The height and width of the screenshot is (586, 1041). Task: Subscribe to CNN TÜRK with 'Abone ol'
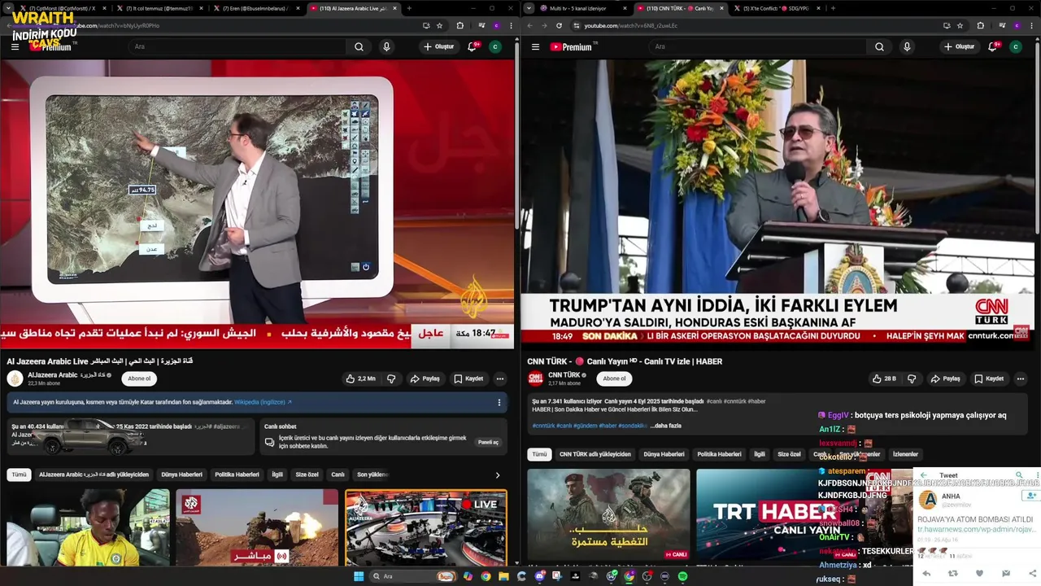pos(614,378)
